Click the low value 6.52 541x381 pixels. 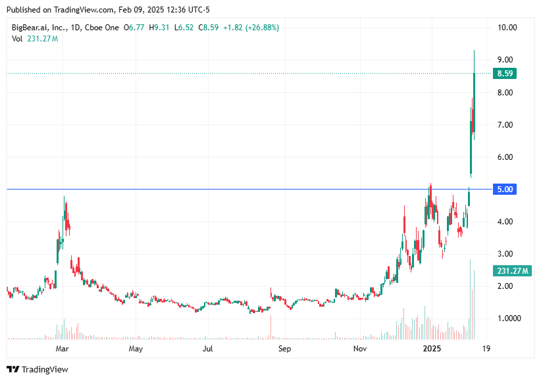click(186, 28)
